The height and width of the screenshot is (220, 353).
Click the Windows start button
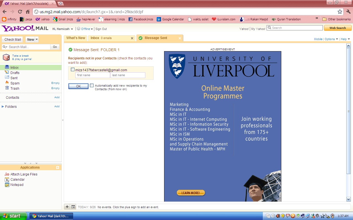click(13, 216)
